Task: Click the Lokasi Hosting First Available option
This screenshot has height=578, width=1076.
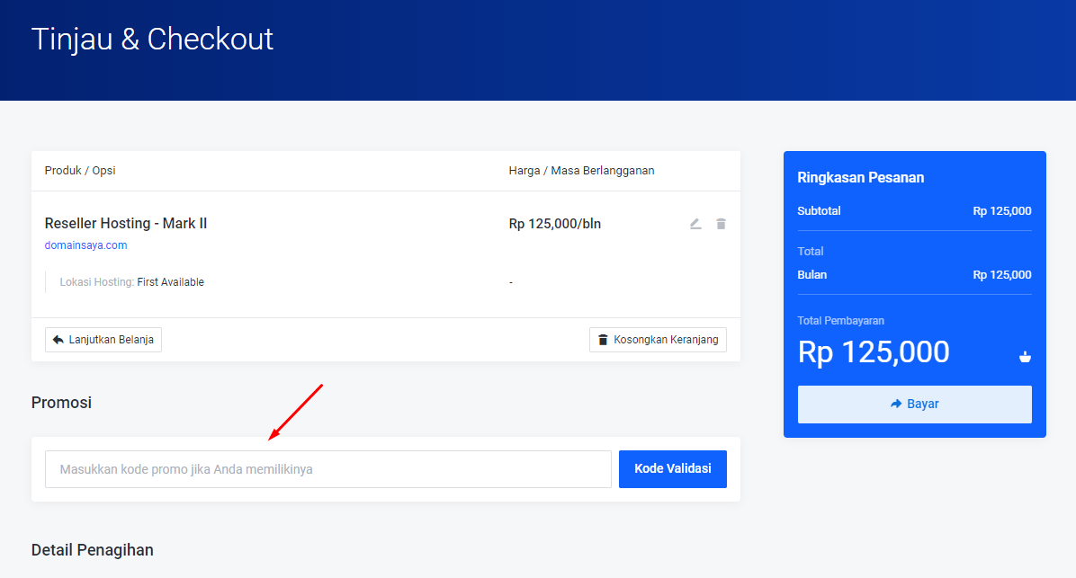Action: pos(132,282)
